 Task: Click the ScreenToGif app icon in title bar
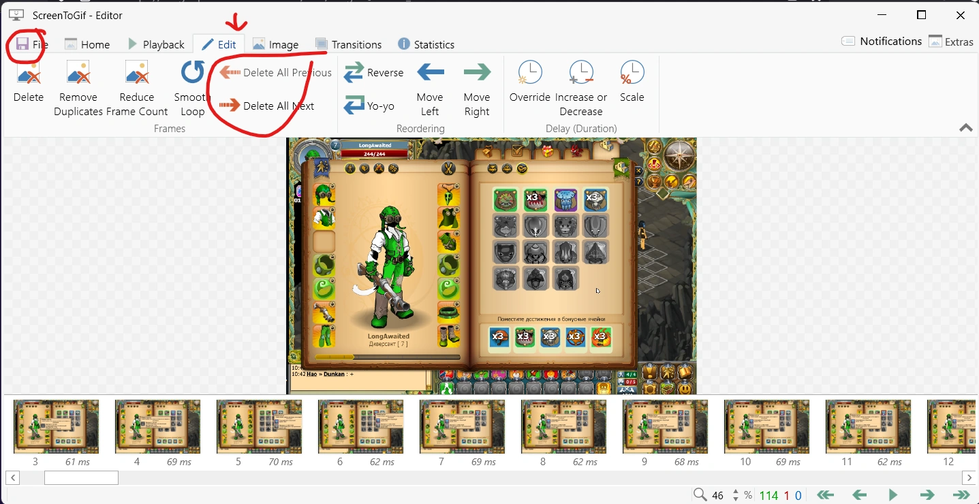point(16,15)
